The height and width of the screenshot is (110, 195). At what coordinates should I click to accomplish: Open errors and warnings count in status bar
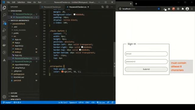click(17, 103)
